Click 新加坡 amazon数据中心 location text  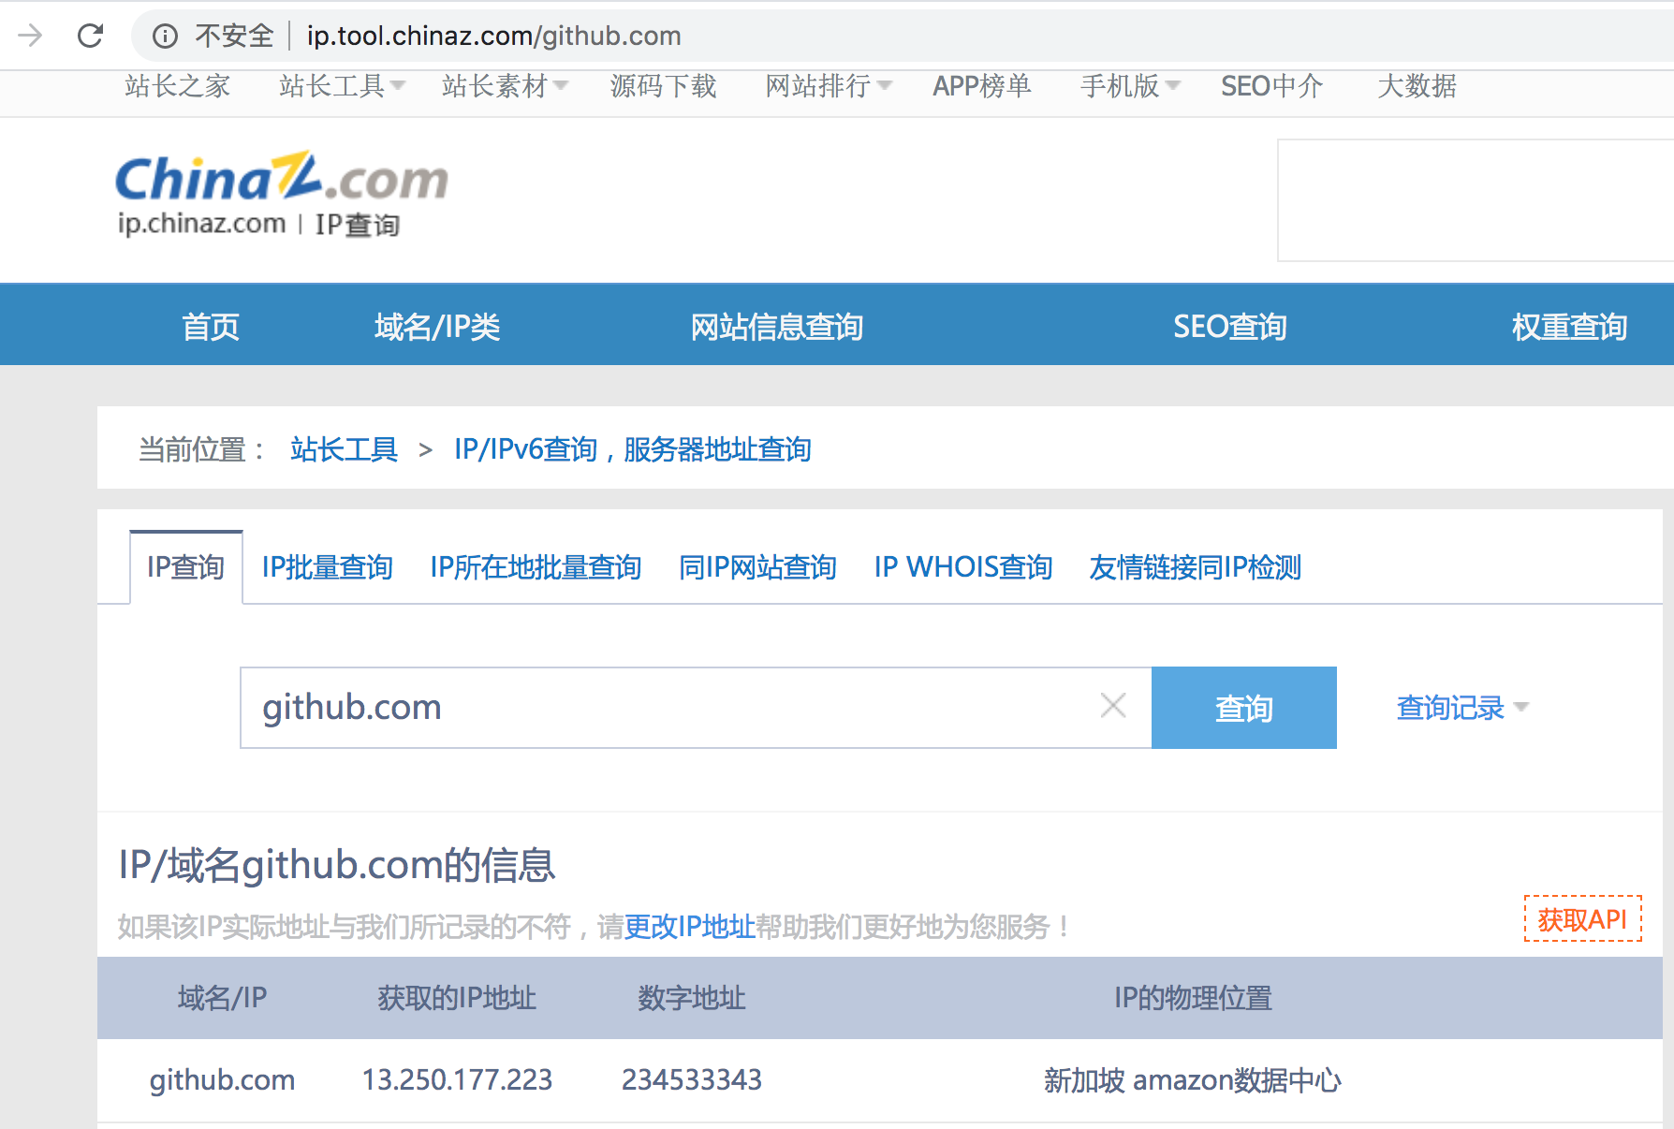coord(1193,1080)
